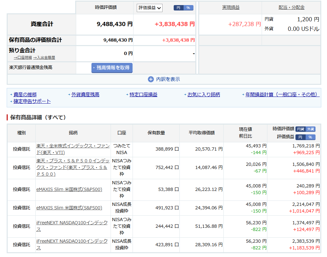Click the 保有数量 column header

156,133
